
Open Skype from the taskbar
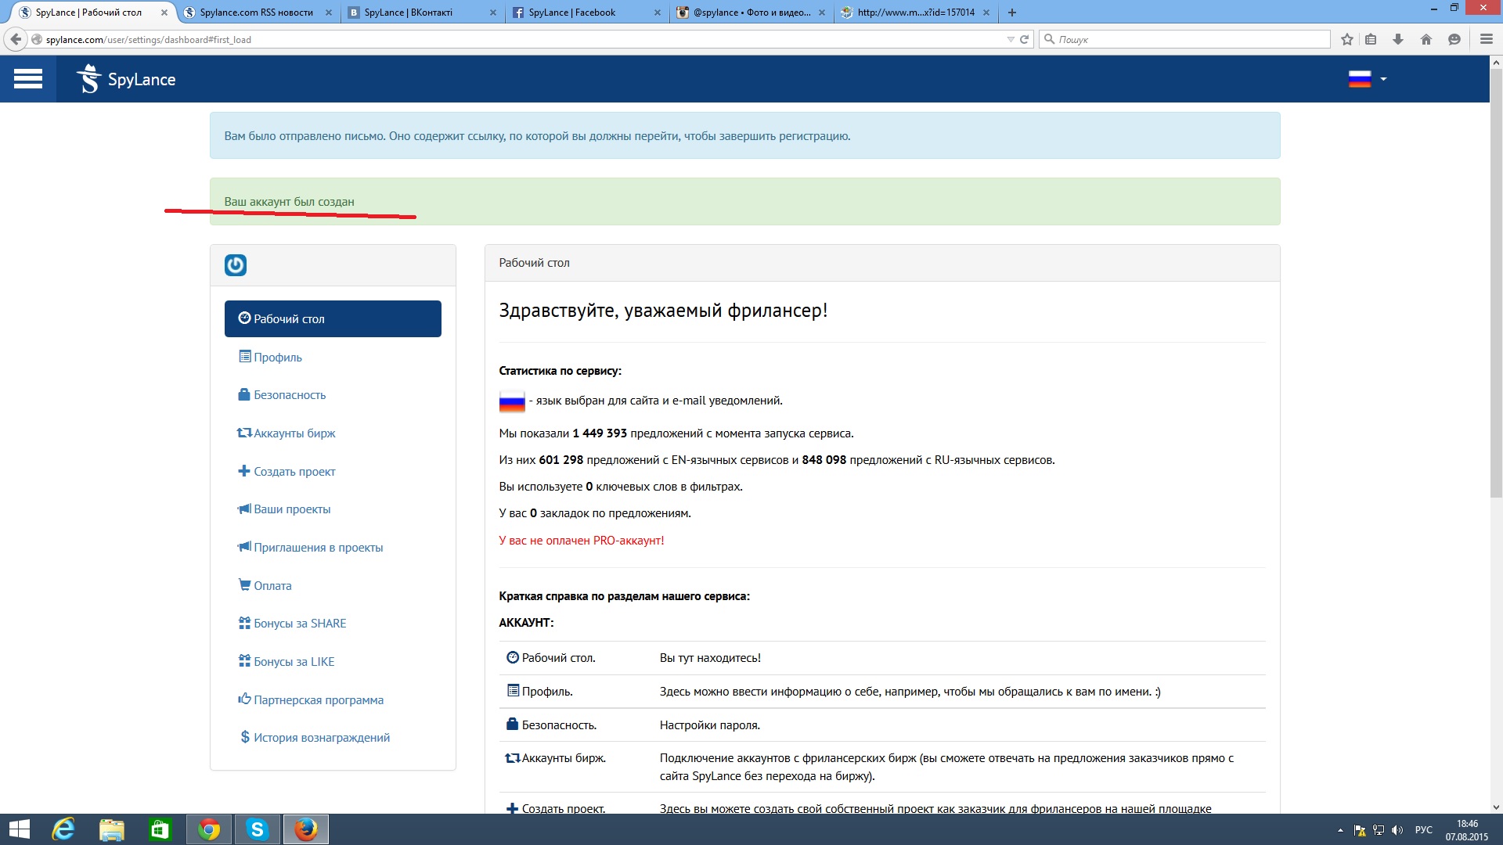point(257,829)
